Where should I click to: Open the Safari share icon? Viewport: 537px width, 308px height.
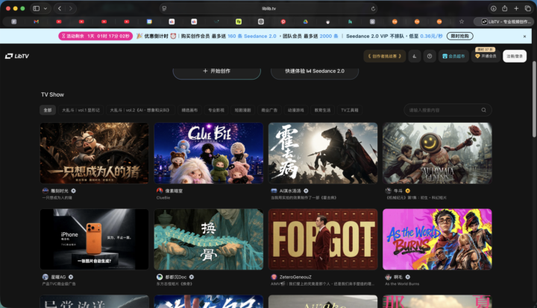click(504, 8)
